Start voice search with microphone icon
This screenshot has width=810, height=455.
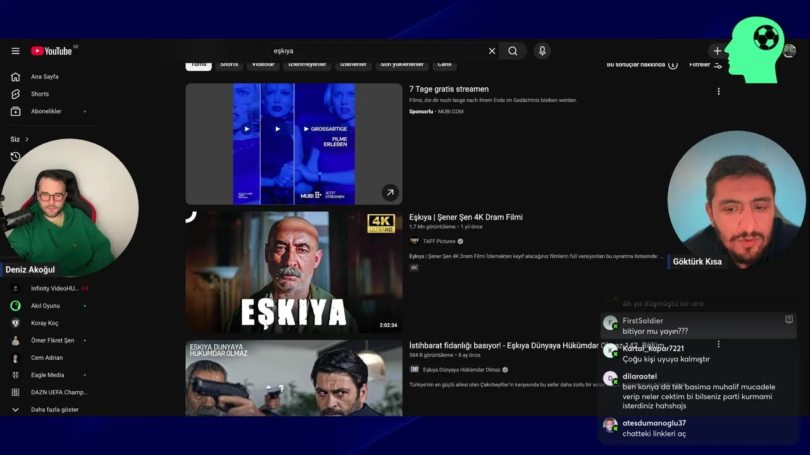542,51
